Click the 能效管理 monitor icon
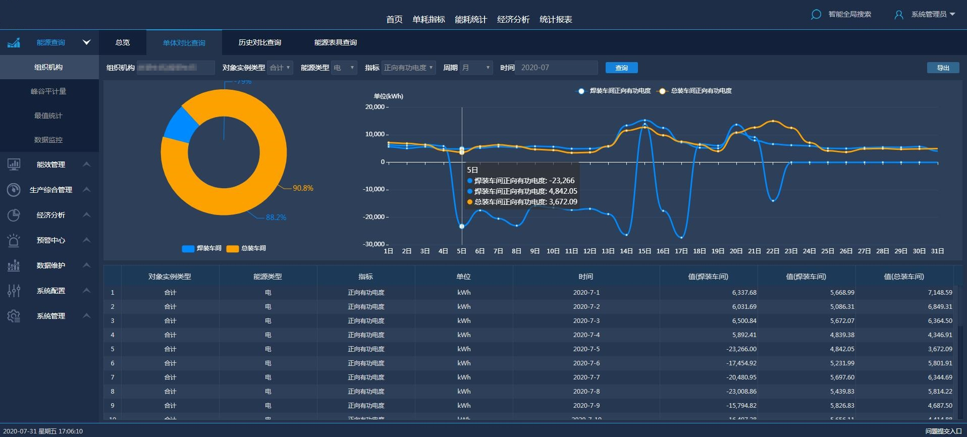This screenshot has height=437, width=967. 14,164
